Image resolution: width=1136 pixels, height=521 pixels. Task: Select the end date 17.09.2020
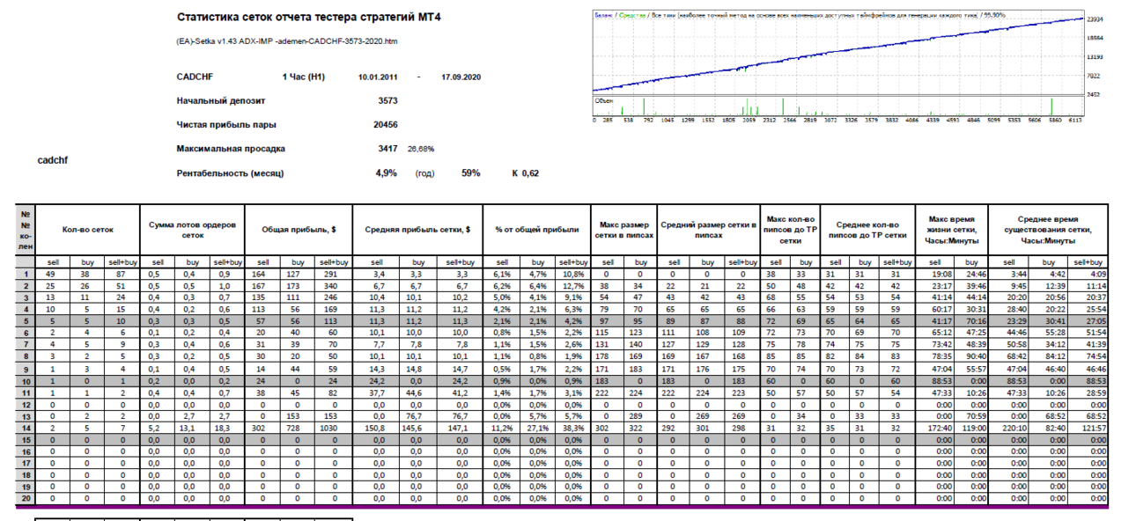461,77
